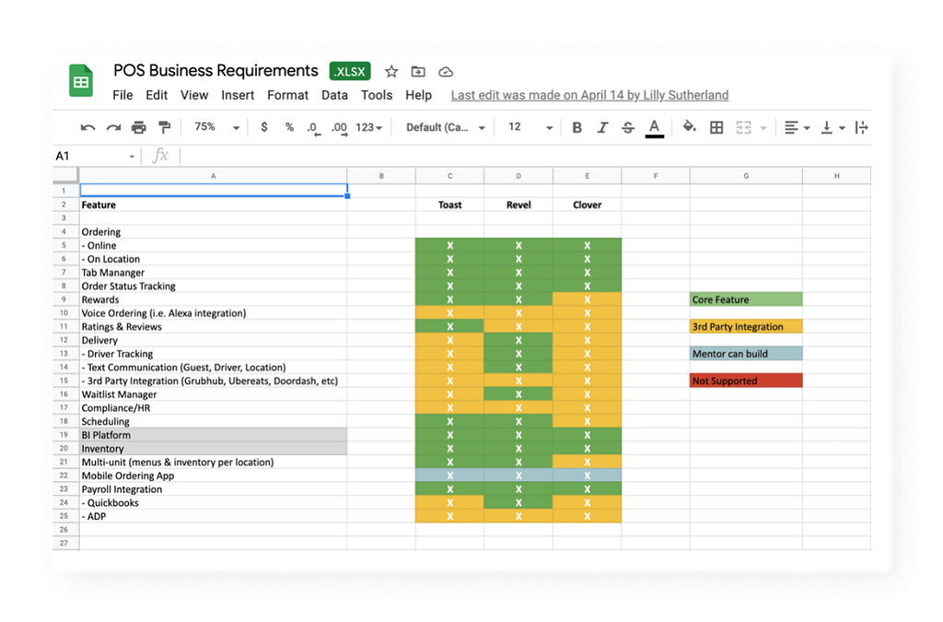Click the .XLSX file type badge
This screenshot has width=943, height=622.
(350, 71)
